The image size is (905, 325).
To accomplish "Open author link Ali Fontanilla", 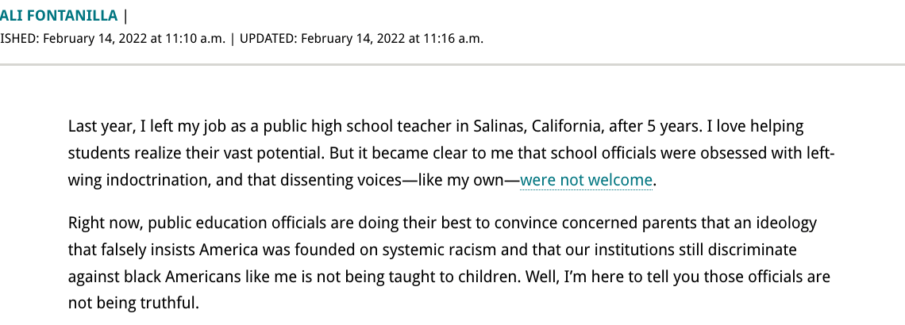I will (x=59, y=16).
